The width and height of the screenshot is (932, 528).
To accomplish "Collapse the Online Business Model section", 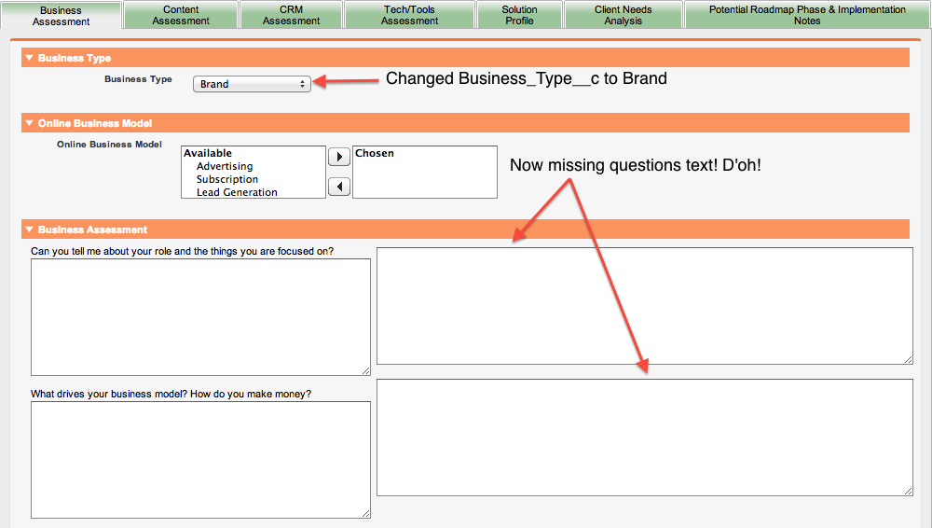I will pos(29,123).
